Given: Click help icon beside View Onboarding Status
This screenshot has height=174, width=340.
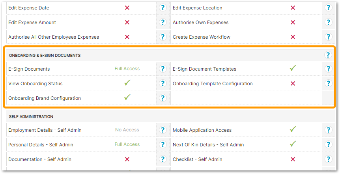Looking at the screenshot, I should (x=163, y=84).
